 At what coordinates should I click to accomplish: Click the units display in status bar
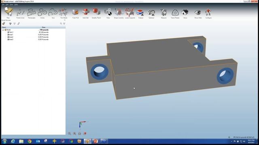(x=244, y=137)
